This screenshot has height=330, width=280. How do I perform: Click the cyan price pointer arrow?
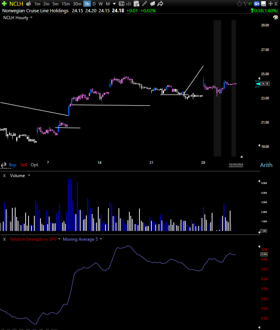[x=258, y=84]
